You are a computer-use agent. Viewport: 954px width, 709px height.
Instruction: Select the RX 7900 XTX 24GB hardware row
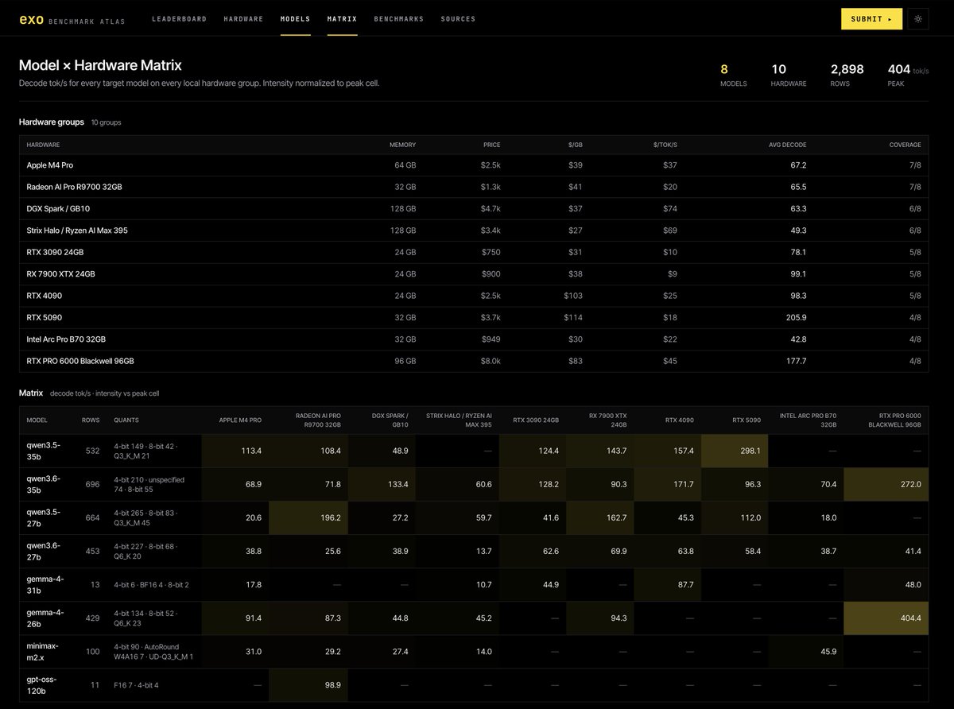coord(474,274)
